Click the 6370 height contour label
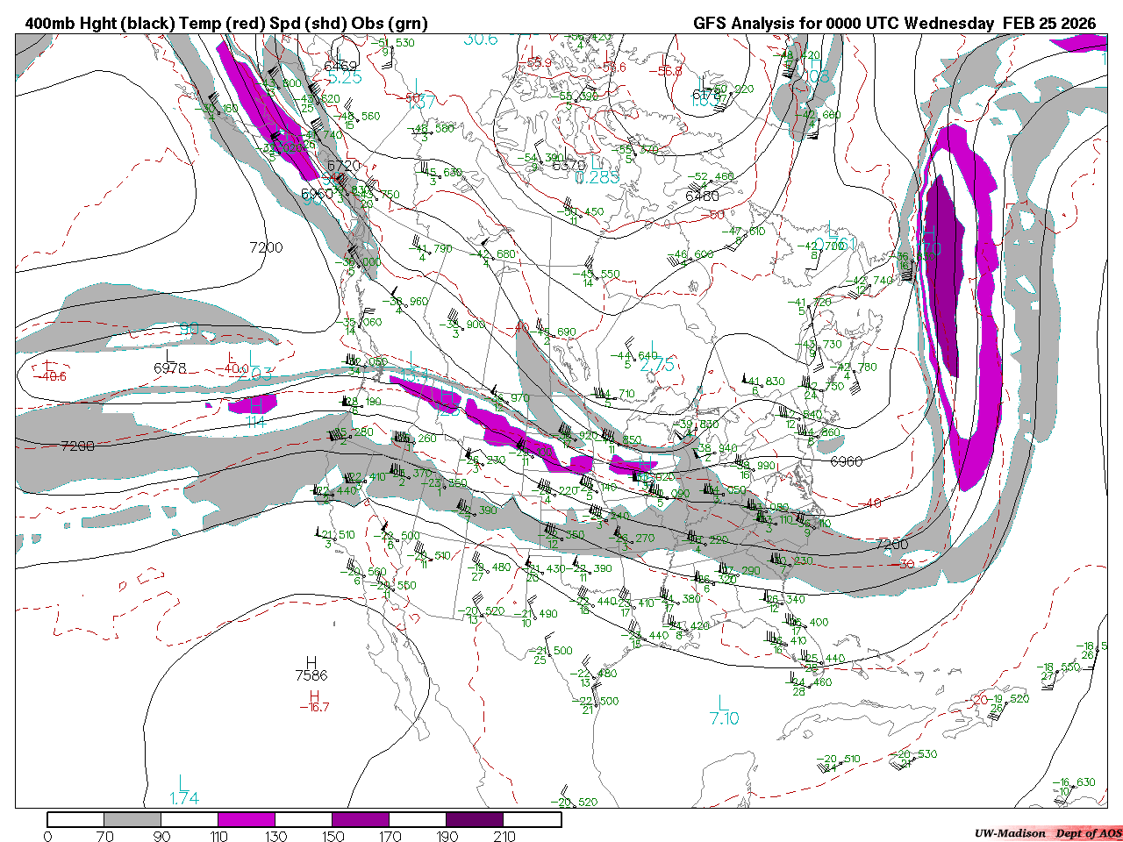 pos(569,165)
